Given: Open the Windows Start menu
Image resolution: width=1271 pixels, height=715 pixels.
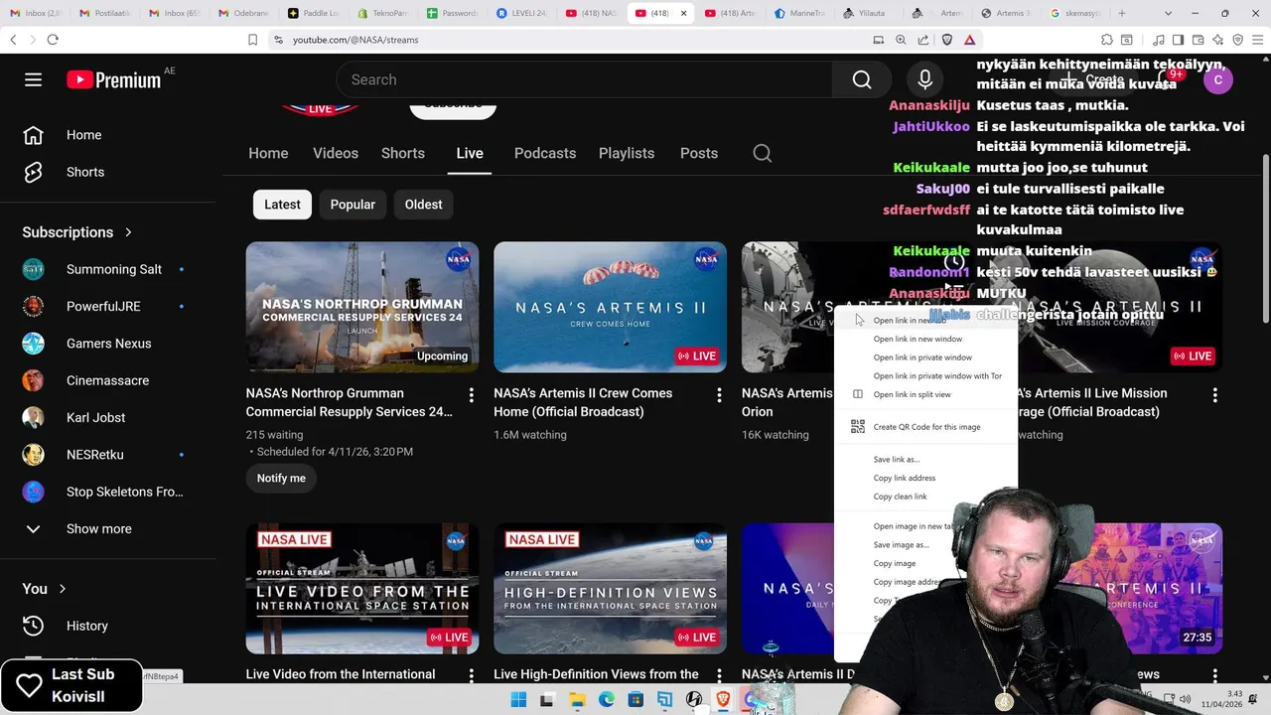Looking at the screenshot, I should click(518, 700).
